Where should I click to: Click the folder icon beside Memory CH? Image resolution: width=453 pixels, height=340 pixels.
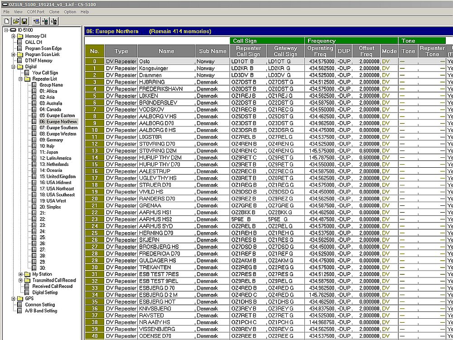pos(20,36)
